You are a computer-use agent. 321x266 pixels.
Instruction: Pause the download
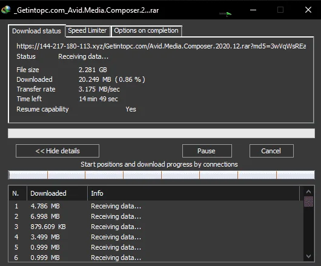[207, 151]
